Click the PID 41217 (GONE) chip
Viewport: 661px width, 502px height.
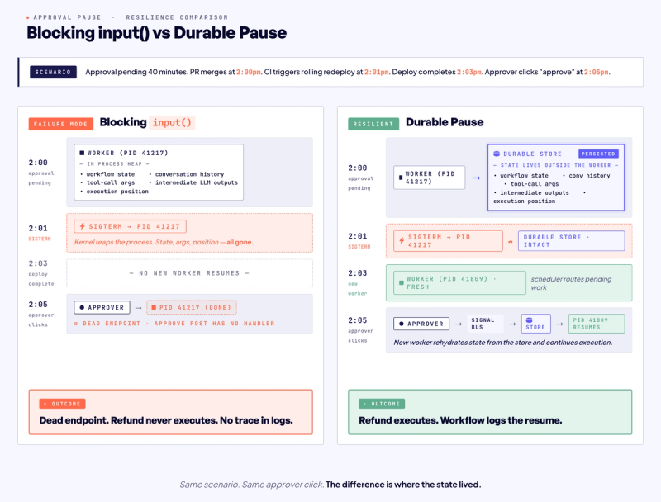click(x=192, y=308)
